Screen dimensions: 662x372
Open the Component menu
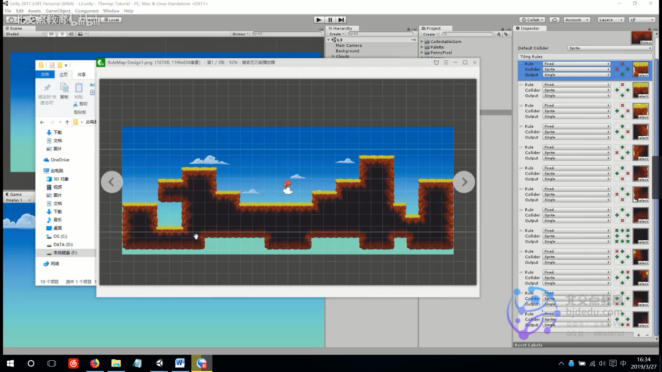87,11
